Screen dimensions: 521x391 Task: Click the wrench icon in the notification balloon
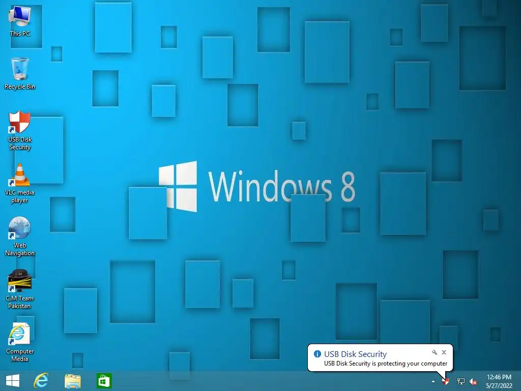[x=435, y=352]
